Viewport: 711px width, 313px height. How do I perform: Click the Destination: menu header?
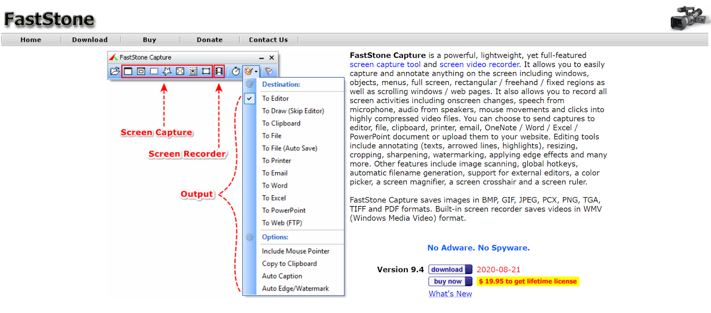(x=281, y=84)
